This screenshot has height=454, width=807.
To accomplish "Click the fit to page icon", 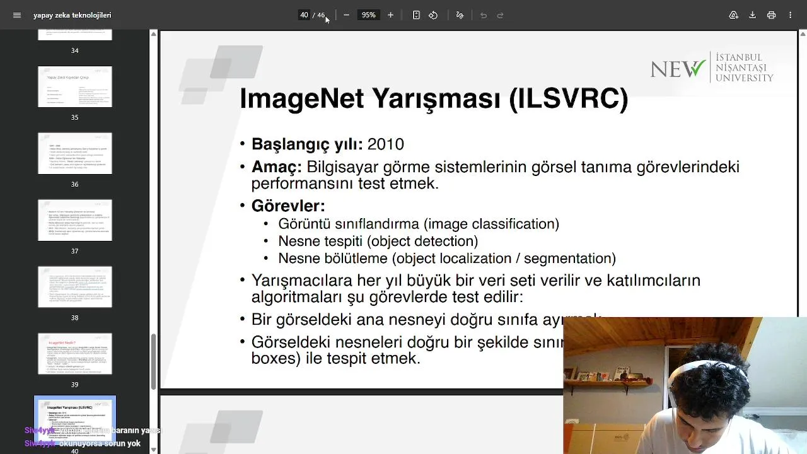I will point(416,15).
